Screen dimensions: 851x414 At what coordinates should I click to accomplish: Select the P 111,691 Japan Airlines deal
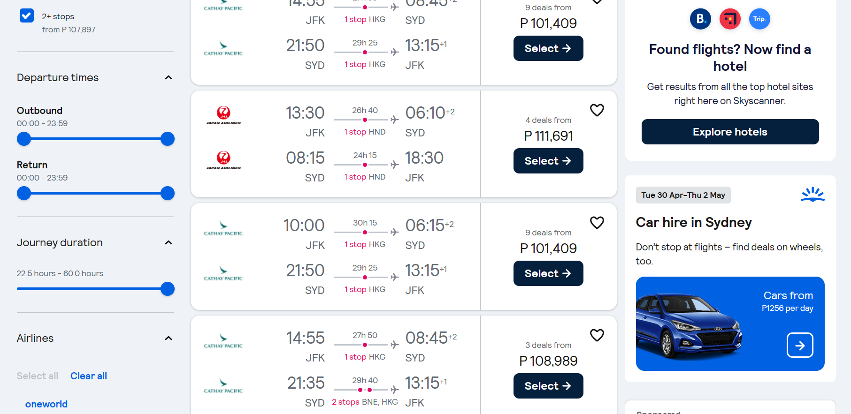click(548, 161)
